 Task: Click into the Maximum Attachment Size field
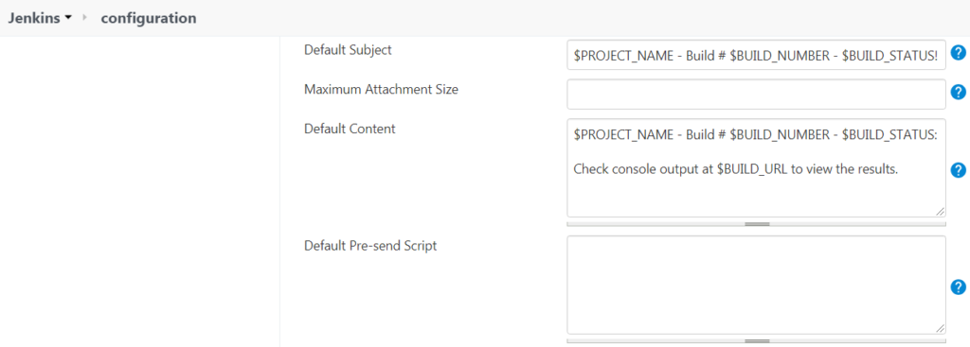click(x=756, y=94)
